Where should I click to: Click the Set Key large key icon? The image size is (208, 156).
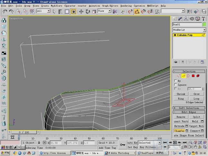122,145
